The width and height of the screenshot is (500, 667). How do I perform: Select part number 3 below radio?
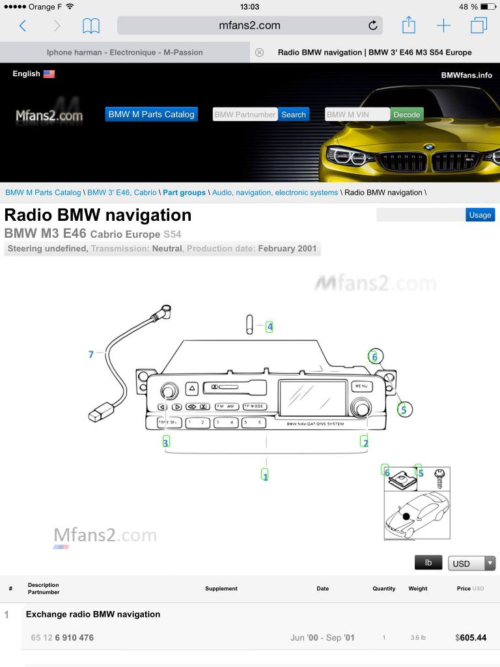click(166, 442)
